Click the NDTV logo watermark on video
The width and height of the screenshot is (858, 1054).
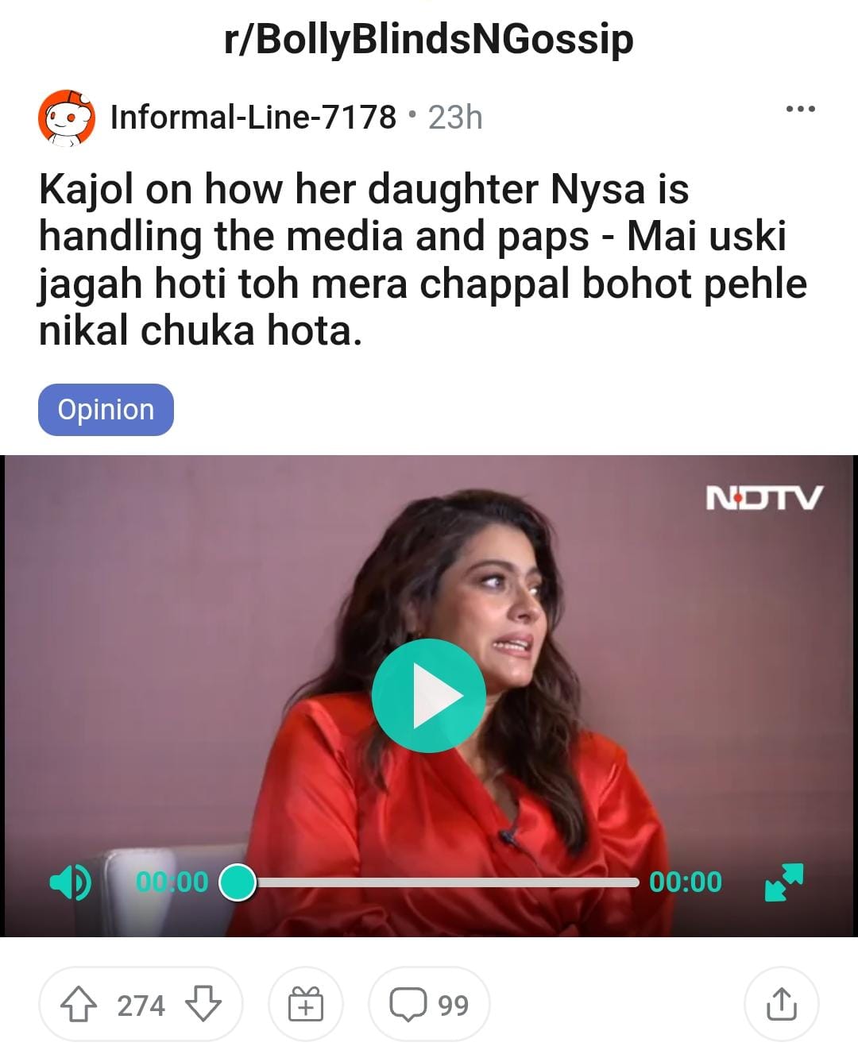tap(763, 498)
